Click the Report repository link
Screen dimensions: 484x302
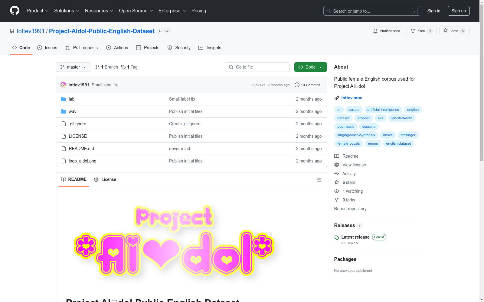pos(350,209)
